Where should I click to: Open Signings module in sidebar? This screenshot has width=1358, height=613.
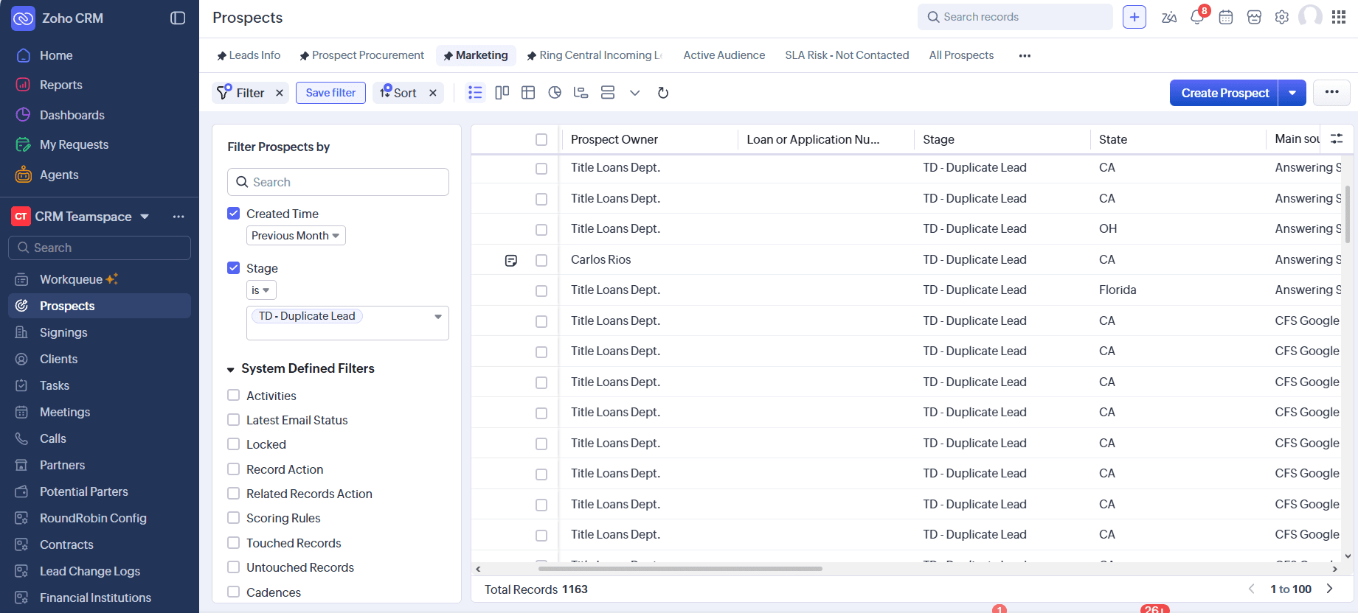[63, 332]
